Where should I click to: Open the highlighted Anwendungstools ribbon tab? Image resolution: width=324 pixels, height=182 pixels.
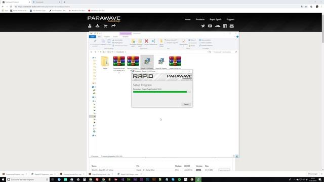(126, 34)
